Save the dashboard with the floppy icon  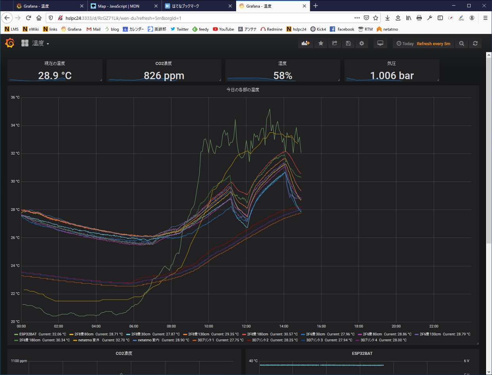click(x=348, y=44)
